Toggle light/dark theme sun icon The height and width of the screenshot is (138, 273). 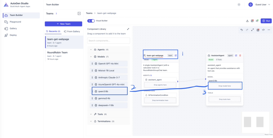(x=239, y=5)
